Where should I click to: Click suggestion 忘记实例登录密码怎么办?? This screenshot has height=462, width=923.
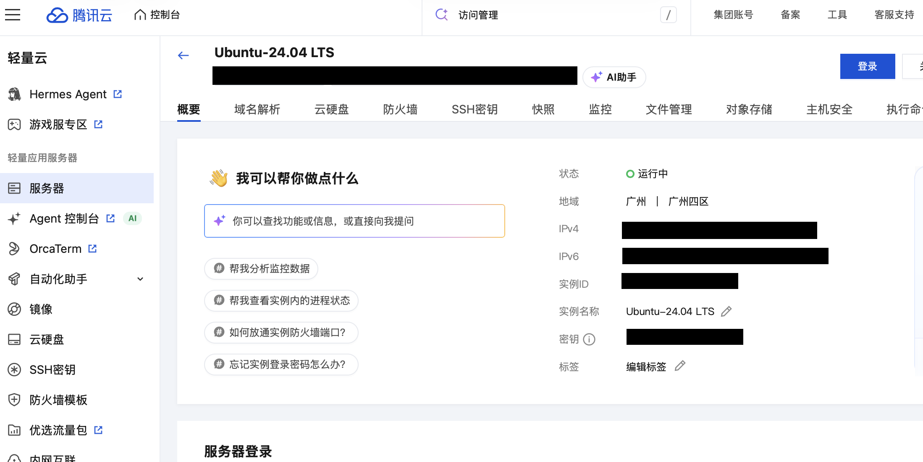(x=281, y=364)
